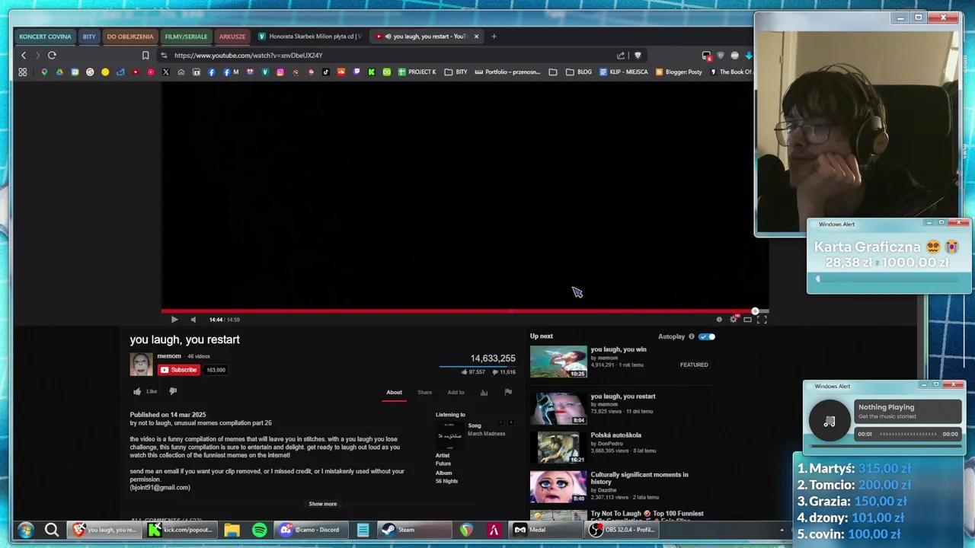This screenshot has height=548, width=975.
Task: Toggle the Autoplay switch
Action: pos(707,336)
